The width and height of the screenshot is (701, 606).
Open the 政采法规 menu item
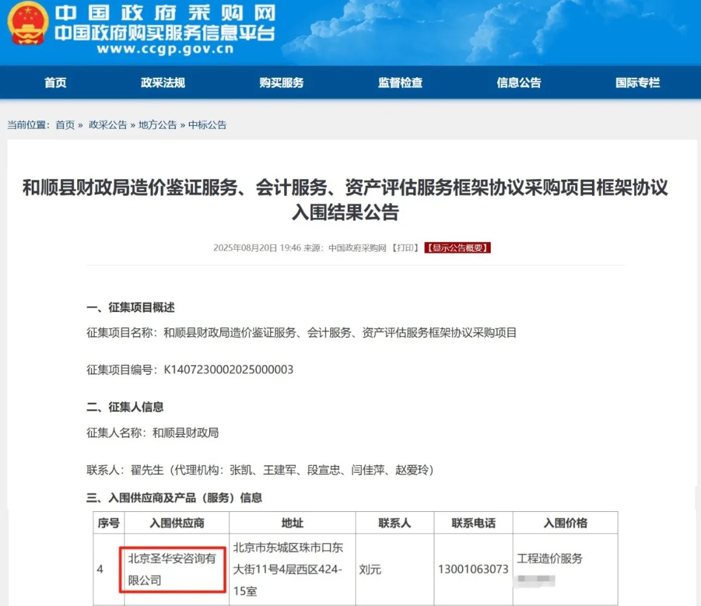[161, 82]
